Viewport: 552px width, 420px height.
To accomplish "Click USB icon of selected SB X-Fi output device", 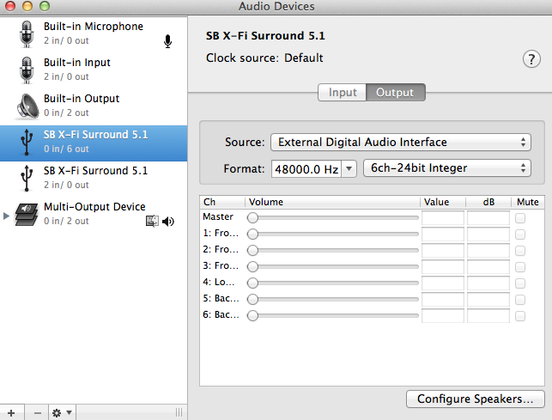I will 27,142.
